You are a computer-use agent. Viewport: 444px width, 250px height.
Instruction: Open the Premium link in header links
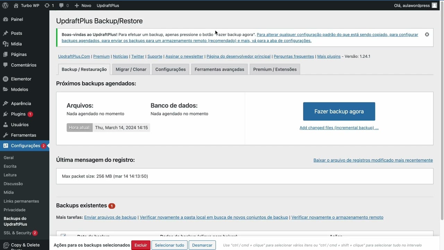tap(101, 56)
